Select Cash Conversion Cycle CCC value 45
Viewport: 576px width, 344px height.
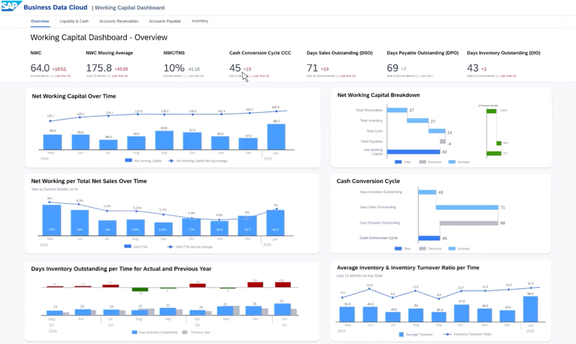coord(235,68)
